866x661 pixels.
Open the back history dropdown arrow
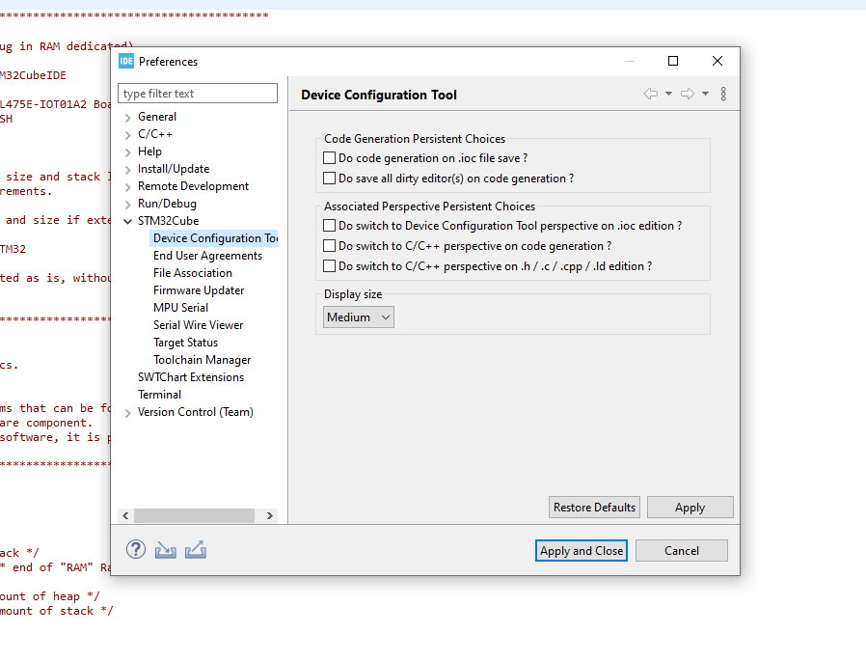(668, 94)
